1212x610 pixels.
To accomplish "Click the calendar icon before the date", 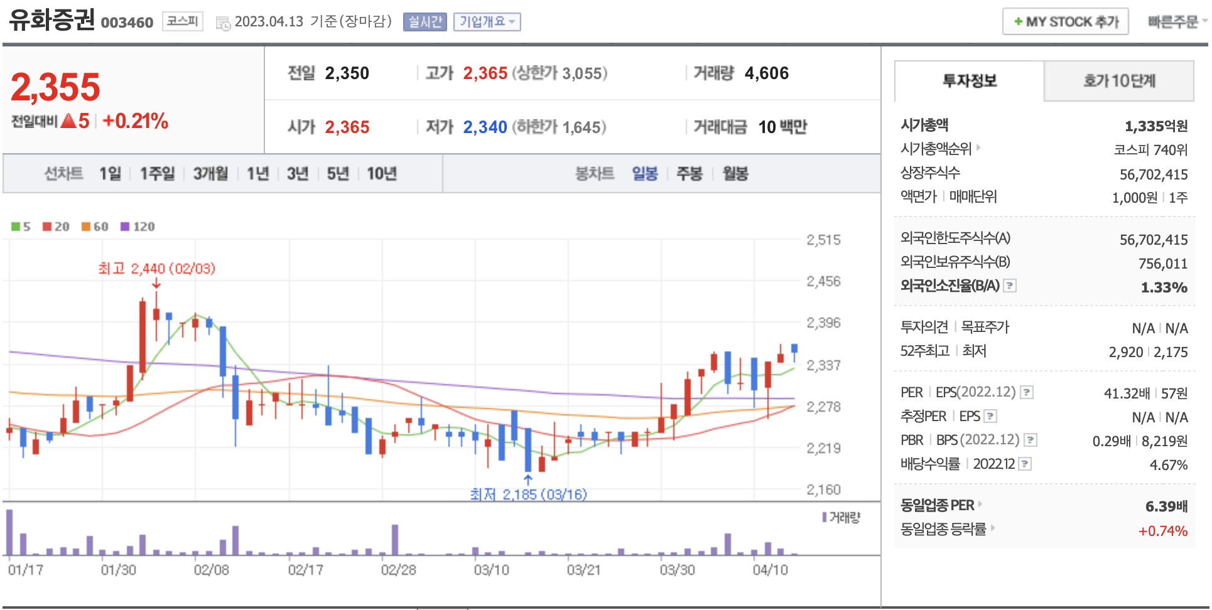I will 223,23.
